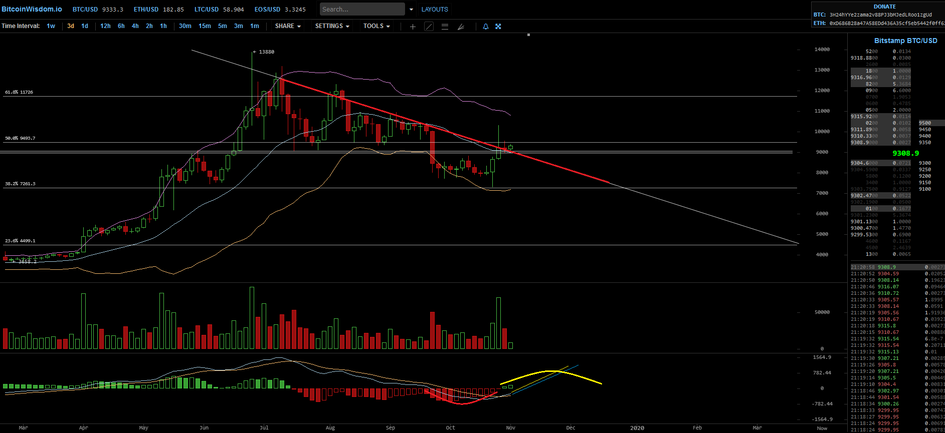Click the 9299.53 bid row
Viewport: 945px width, 433px height.
click(x=881, y=235)
